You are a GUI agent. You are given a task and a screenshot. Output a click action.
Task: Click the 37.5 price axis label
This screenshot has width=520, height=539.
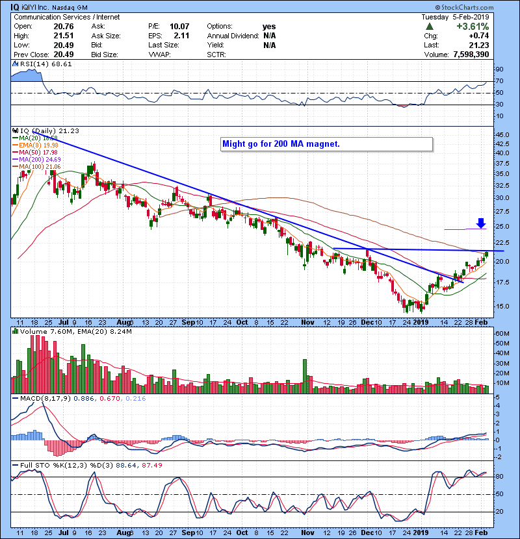pos(502,164)
